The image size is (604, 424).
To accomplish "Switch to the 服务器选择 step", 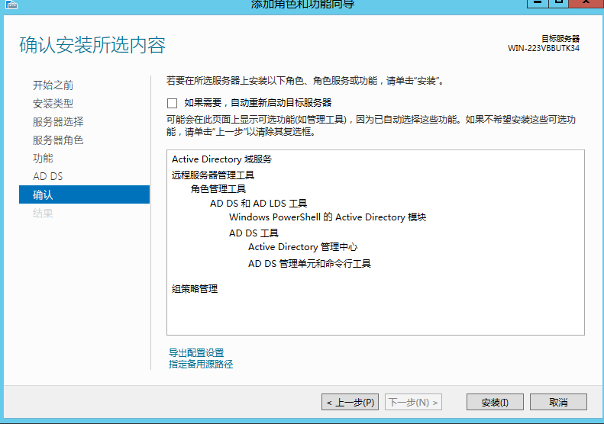I will point(58,122).
